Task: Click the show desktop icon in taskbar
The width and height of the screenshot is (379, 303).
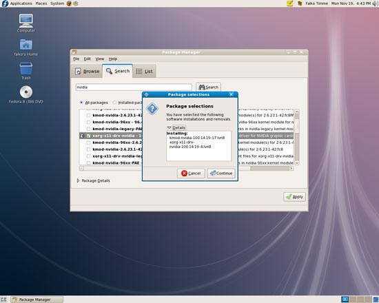Action: 3,300
